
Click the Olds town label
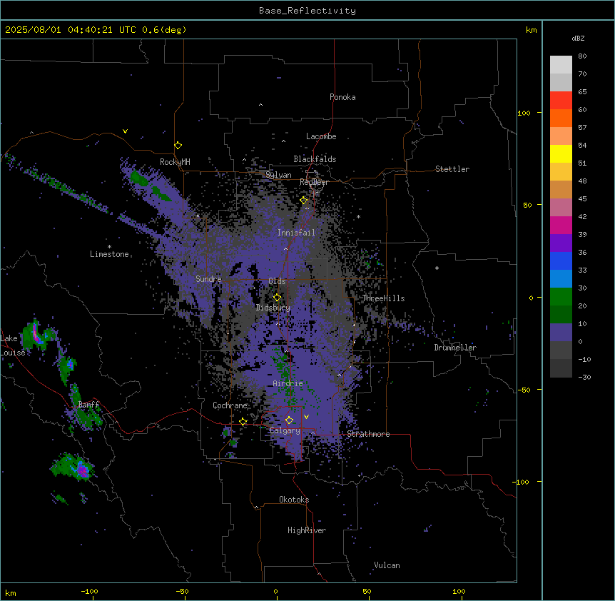click(277, 281)
